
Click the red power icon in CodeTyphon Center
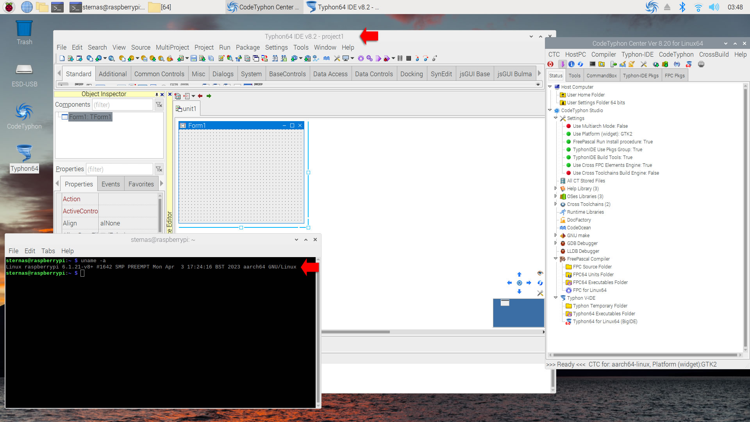[x=550, y=64]
